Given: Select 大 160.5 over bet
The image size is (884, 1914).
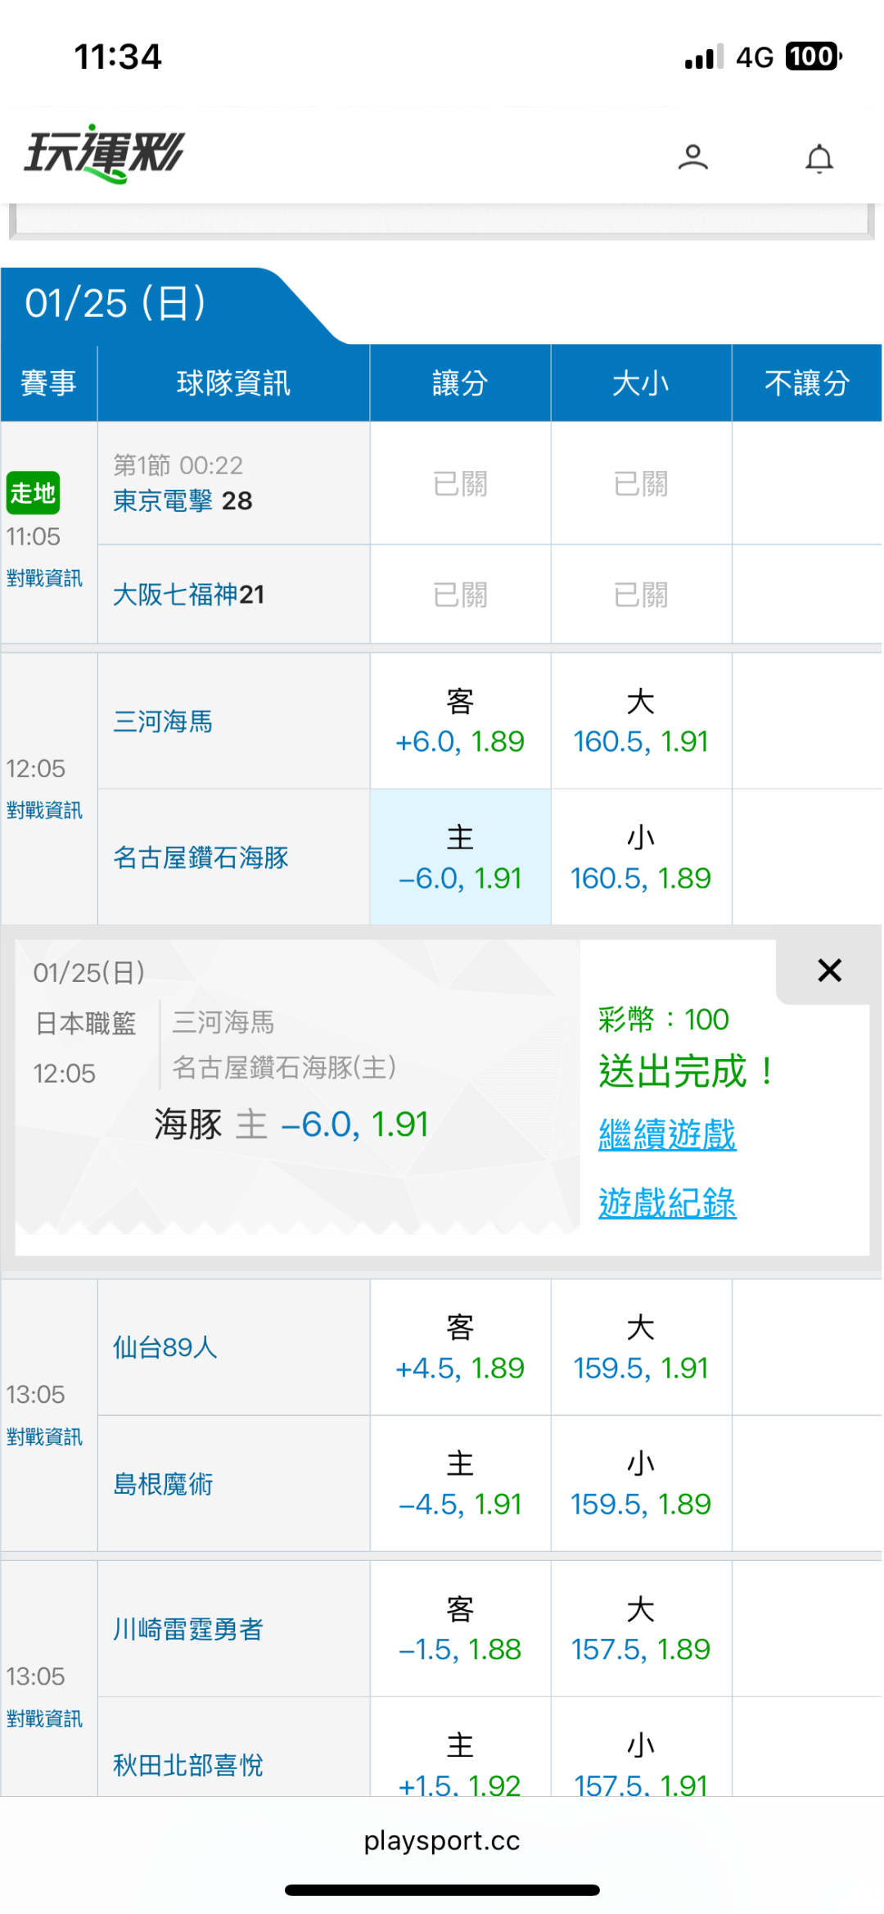Looking at the screenshot, I should [641, 722].
